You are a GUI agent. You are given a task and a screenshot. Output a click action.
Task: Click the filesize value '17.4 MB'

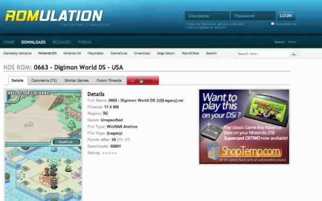pos(111,107)
